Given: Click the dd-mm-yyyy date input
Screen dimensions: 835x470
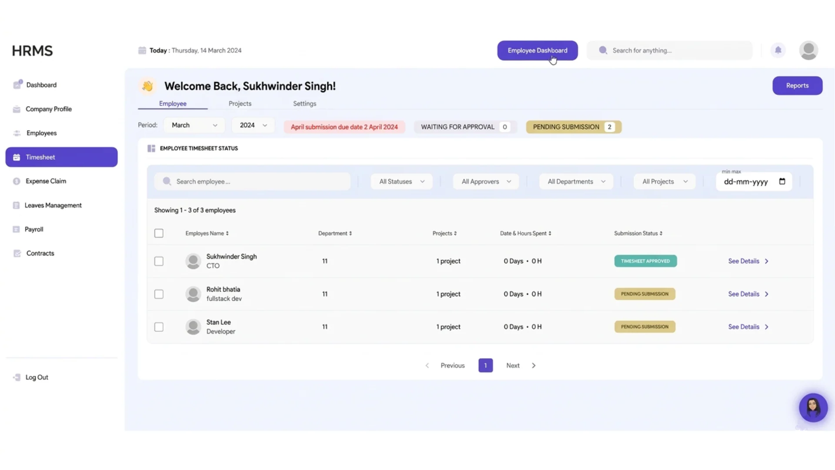Looking at the screenshot, I should point(754,181).
